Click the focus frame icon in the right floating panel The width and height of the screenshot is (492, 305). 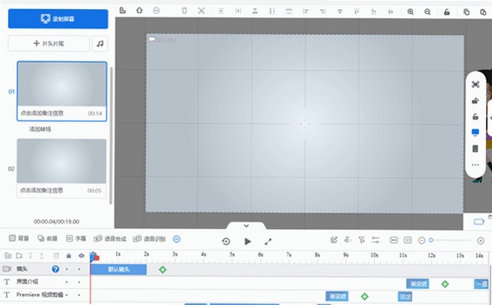coord(475,84)
